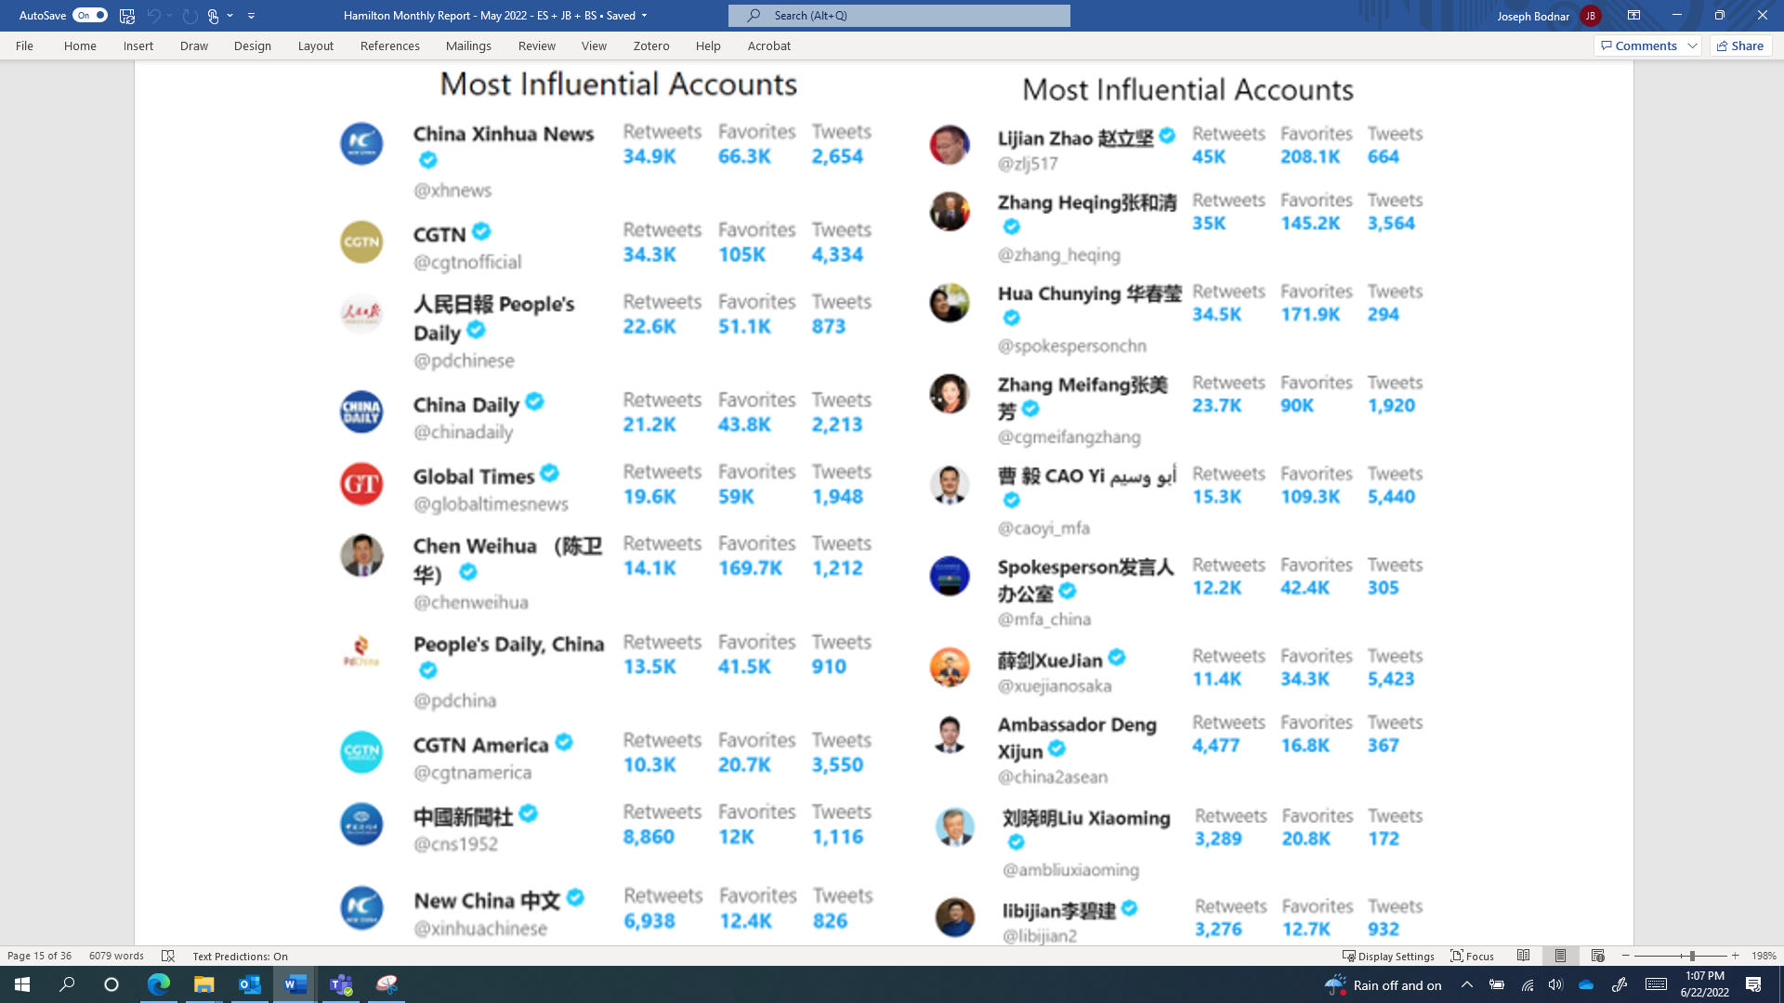Open the Draw tab
Screen dimensions: 1784x1003
click(194, 46)
